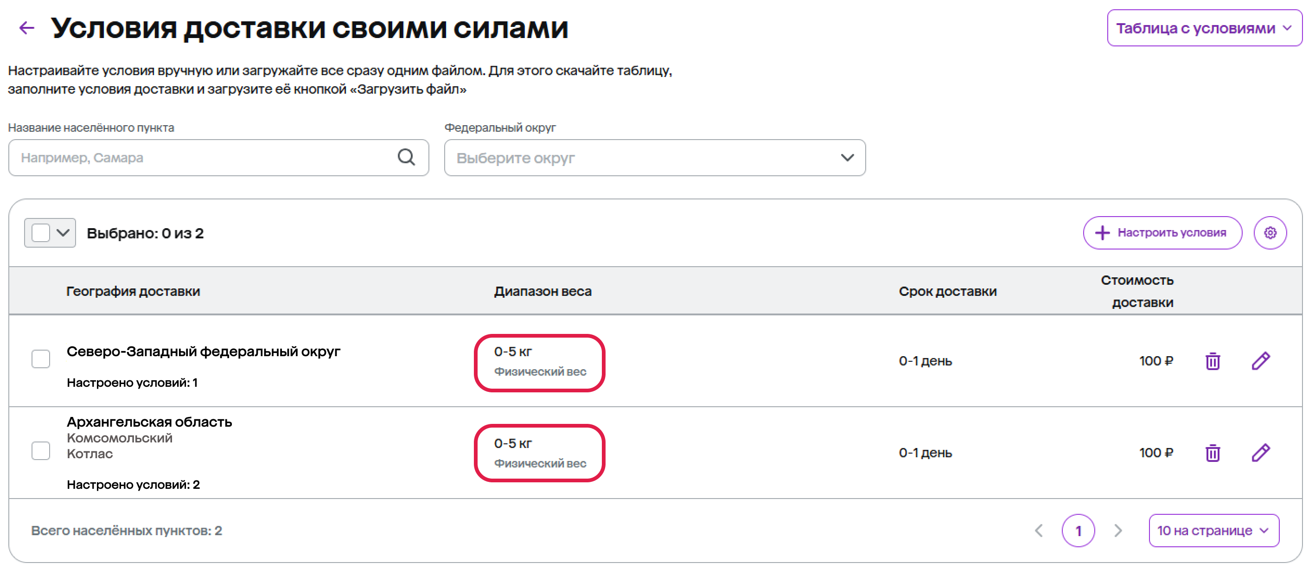Screen dimensions: 1315x576
Task: Click the Диапазон веса column header
Action: 543,291
